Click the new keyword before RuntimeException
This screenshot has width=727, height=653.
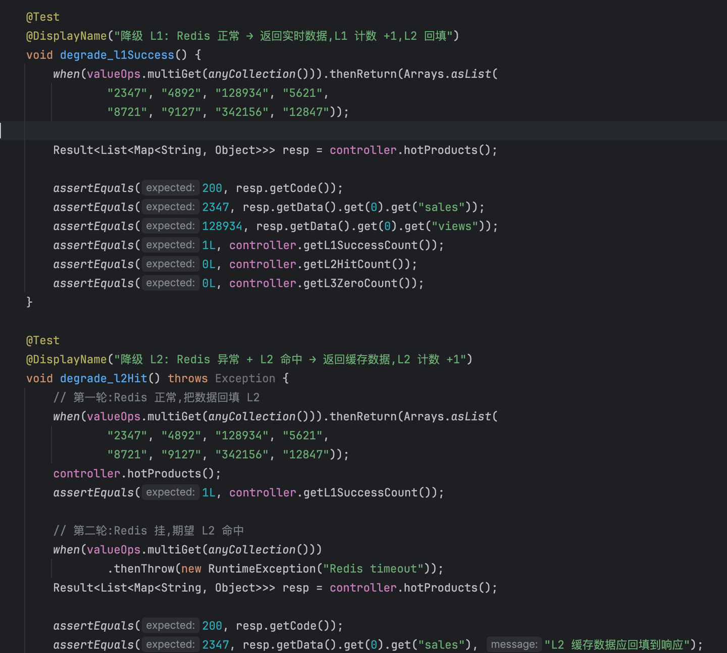coord(191,569)
